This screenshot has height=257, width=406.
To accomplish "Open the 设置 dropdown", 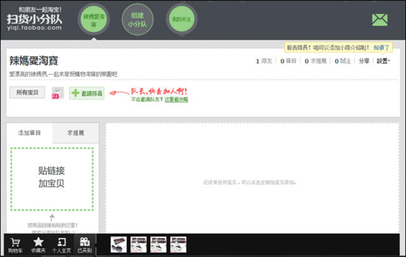I will click(383, 61).
